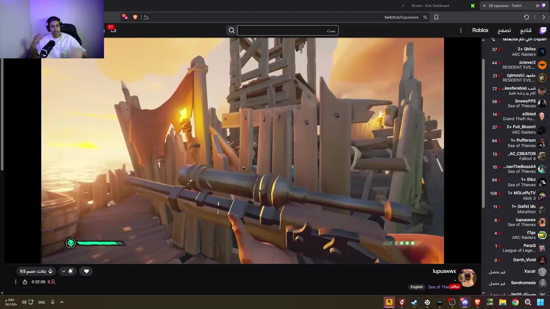550x309 pixels.
Task: Open site settings icon beside URL
Action: (425, 17)
